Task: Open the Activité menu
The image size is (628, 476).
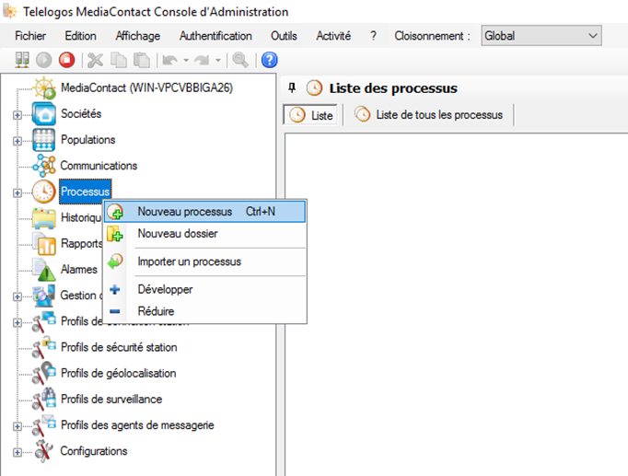Action: click(333, 36)
